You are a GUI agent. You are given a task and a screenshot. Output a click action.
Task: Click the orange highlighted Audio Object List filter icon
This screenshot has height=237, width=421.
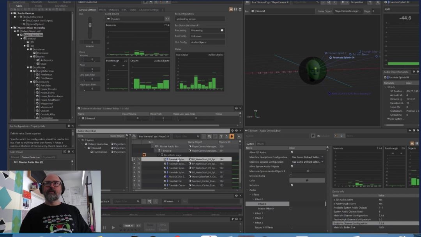232,137
